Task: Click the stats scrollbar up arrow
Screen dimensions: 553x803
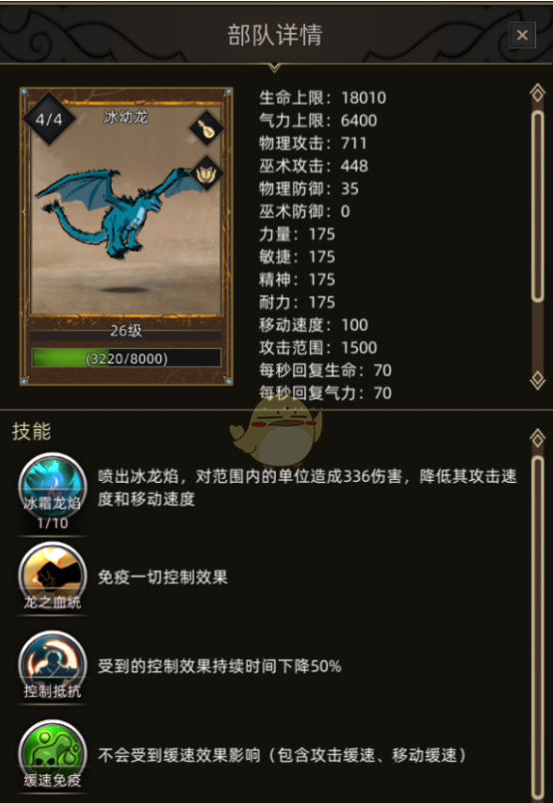Action: click(x=537, y=93)
